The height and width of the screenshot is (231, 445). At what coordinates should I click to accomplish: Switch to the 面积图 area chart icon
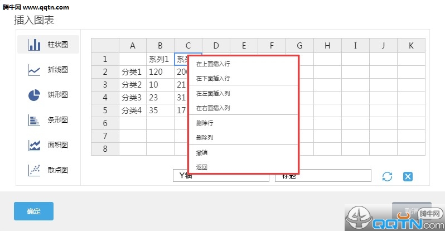[x=35, y=145]
